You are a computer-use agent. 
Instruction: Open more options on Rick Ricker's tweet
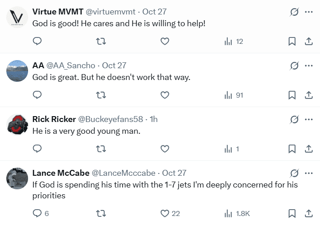[309, 119]
